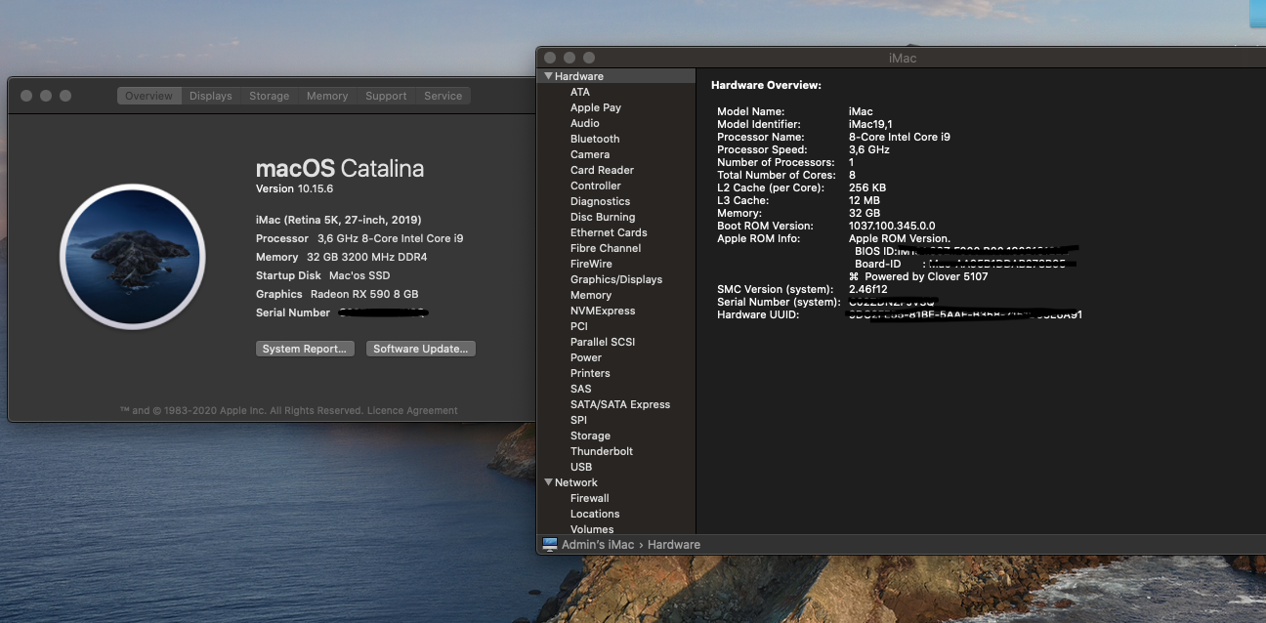Click Hardware in the bottom path bar
Screen dimensions: 1266x623
click(674, 544)
